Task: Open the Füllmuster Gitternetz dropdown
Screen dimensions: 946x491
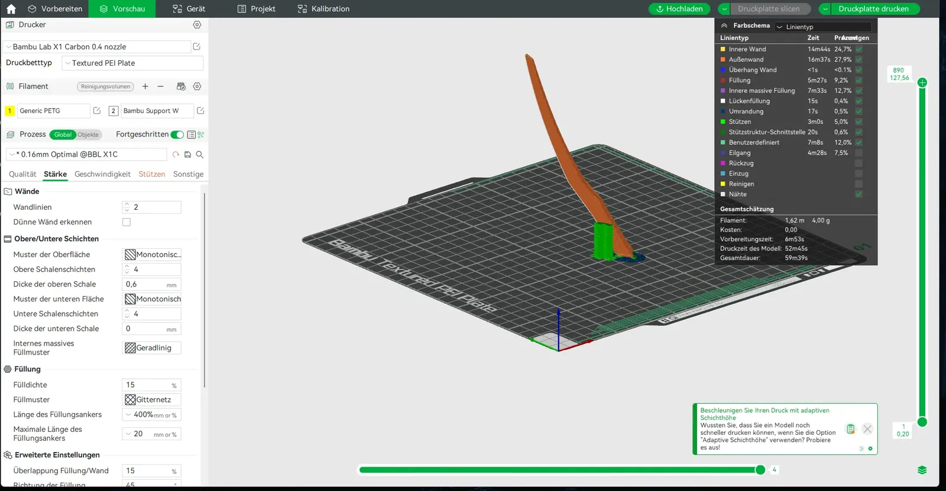Action: [152, 400]
